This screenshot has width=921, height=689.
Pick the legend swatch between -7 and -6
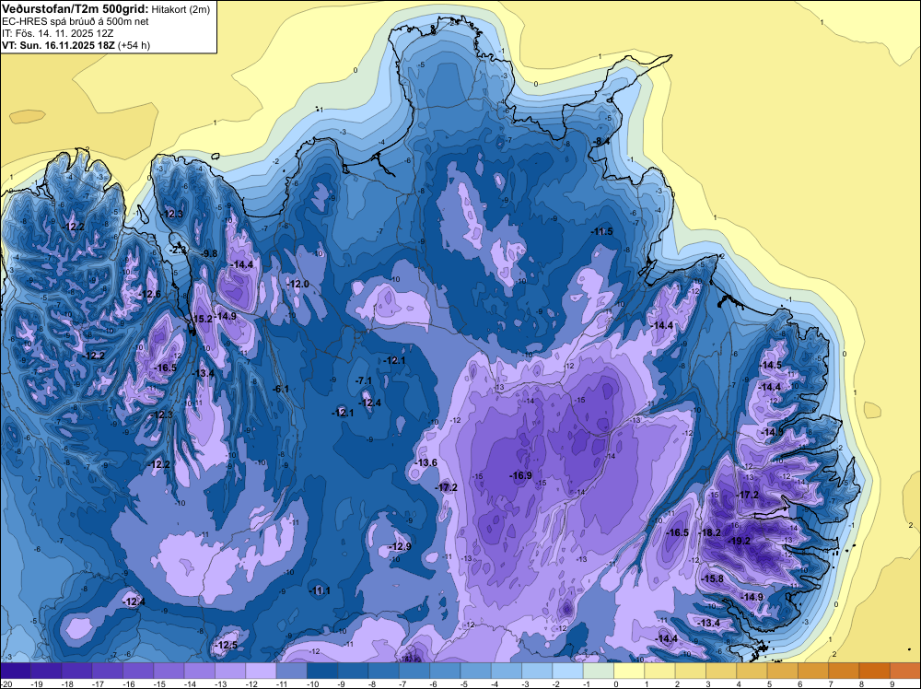tap(414, 671)
